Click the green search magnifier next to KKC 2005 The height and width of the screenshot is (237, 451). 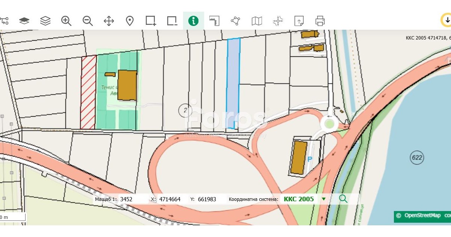click(343, 199)
